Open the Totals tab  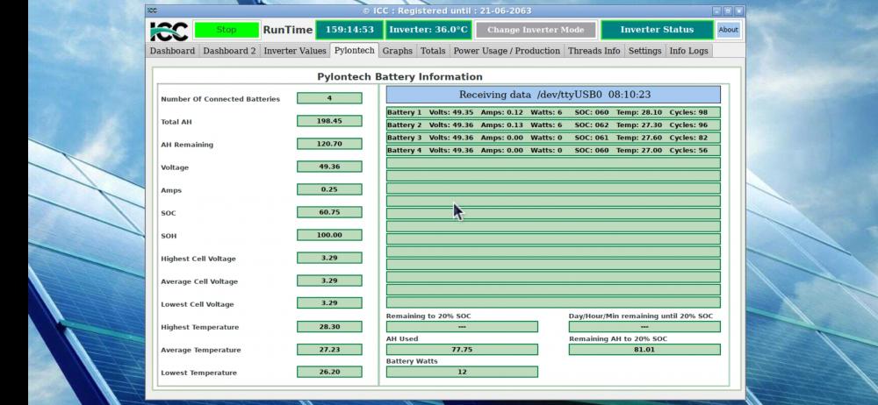tap(433, 51)
